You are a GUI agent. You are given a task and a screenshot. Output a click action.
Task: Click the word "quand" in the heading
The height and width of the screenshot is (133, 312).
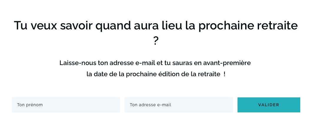click(x=113, y=26)
